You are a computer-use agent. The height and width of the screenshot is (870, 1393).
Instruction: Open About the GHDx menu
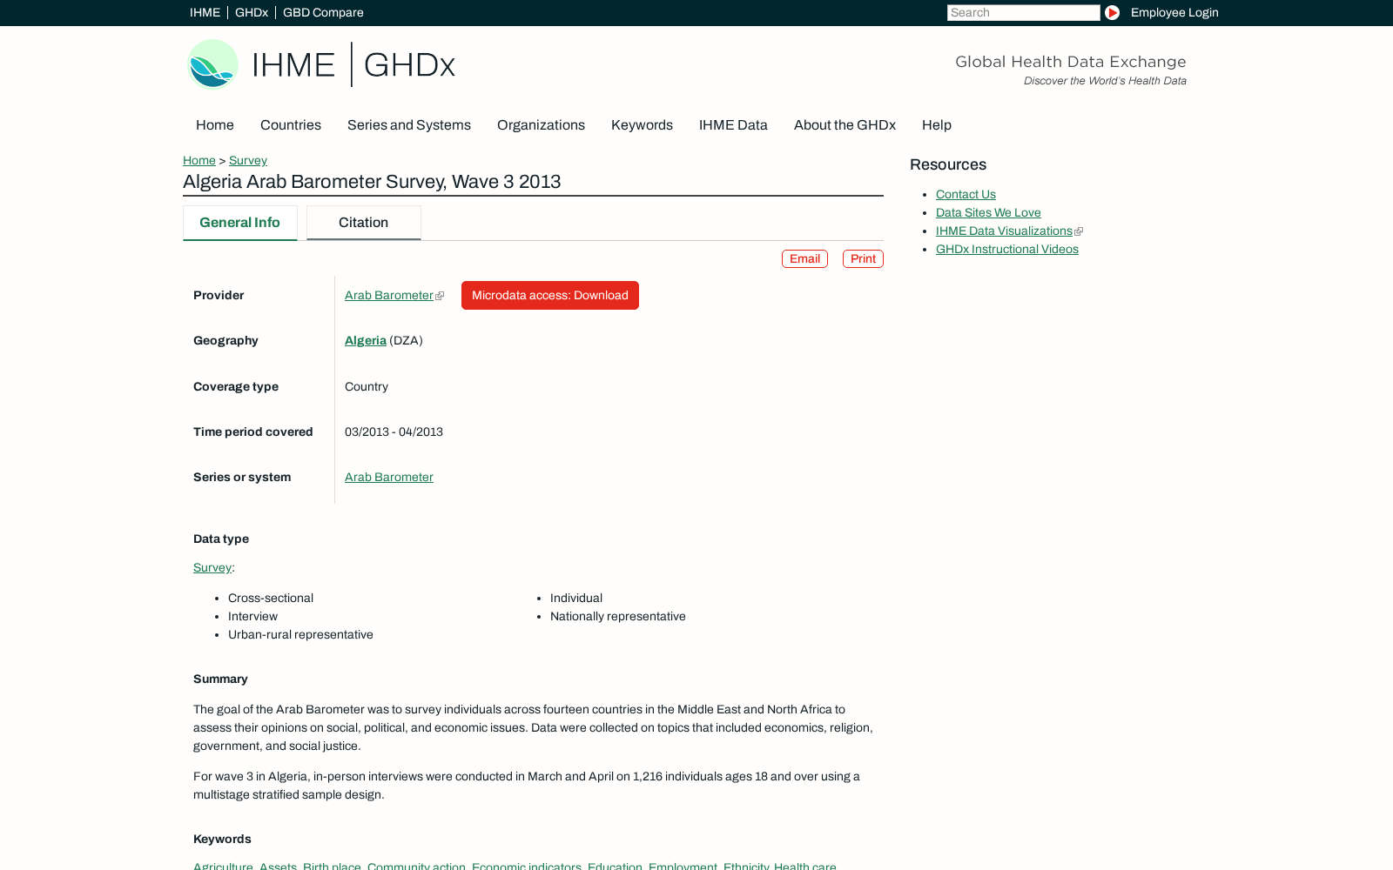(845, 125)
